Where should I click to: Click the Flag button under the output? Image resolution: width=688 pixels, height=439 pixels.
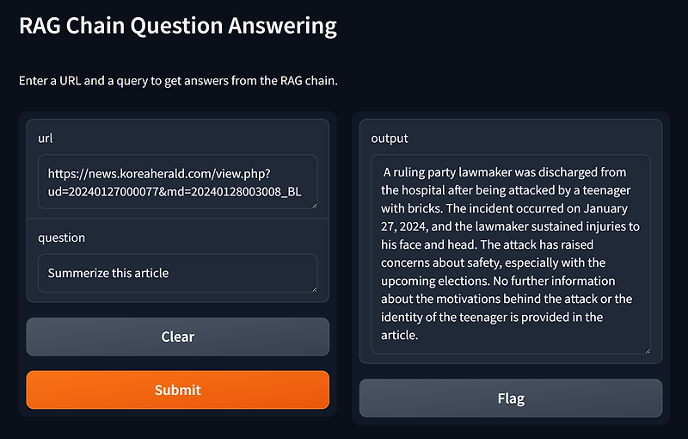point(511,399)
